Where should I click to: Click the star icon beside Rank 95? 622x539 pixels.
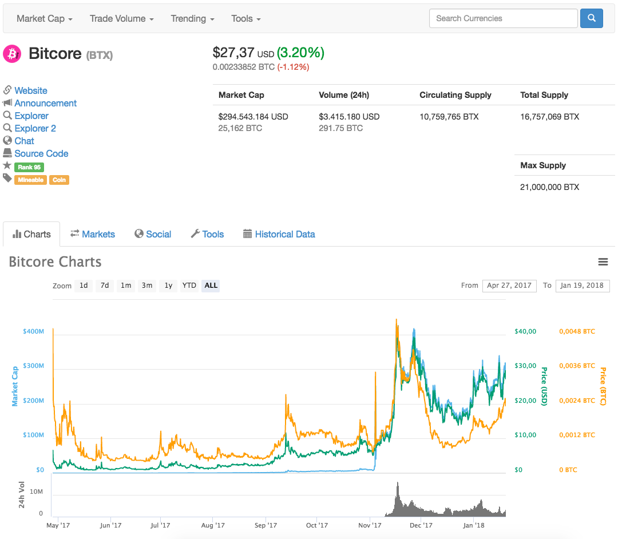click(7, 165)
